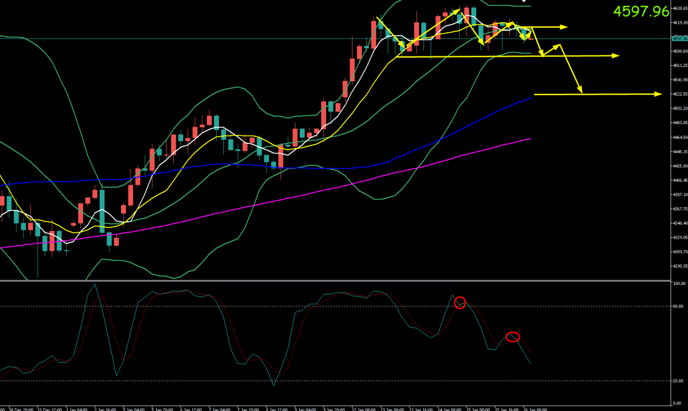
Task: Click the 100.00 label on the oscillator scale
Action: [678, 283]
